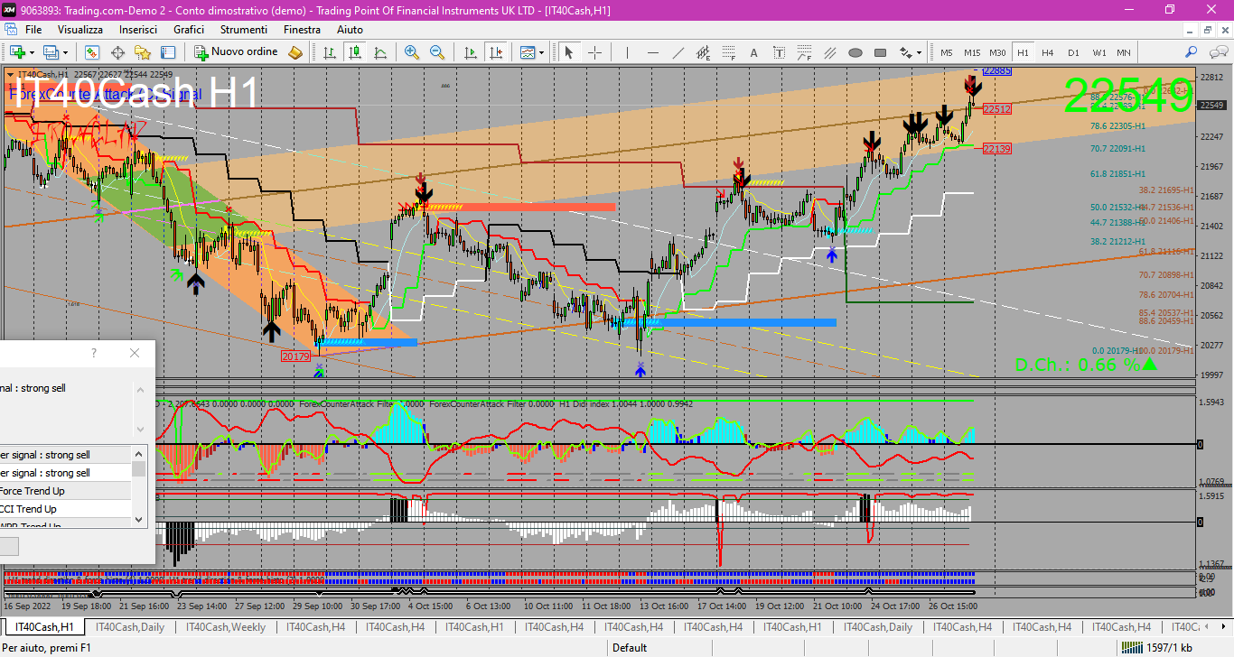Close the alert dialog with X
The width and height of the screenshot is (1234, 657).
coord(135,353)
